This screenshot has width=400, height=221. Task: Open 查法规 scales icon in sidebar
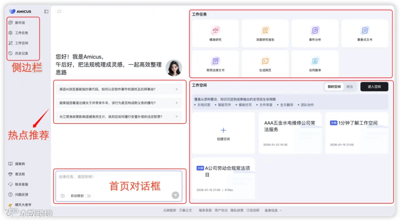11,174
